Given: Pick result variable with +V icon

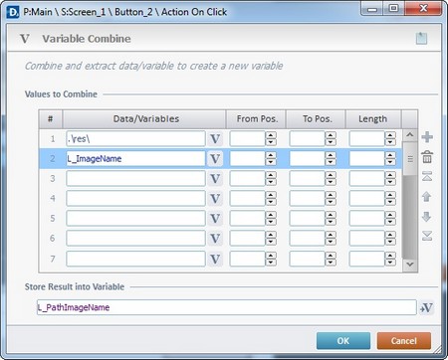Looking at the screenshot, I should [426, 307].
